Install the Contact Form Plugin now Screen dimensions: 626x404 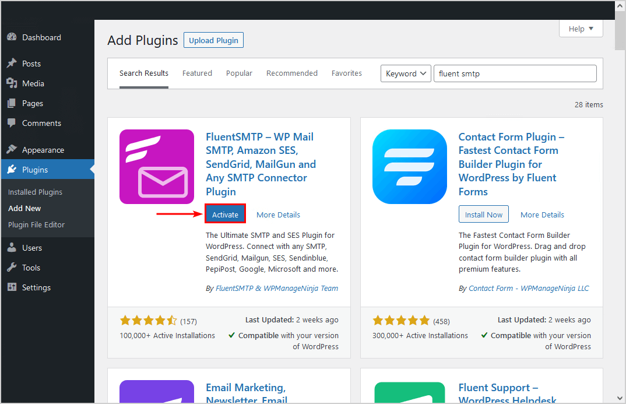[x=483, y=215]
